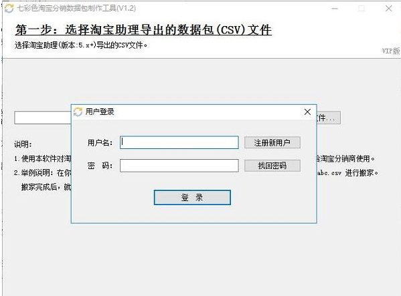401x296 pixels.
Task: Click the main window app icon
Action: (9, 8)
